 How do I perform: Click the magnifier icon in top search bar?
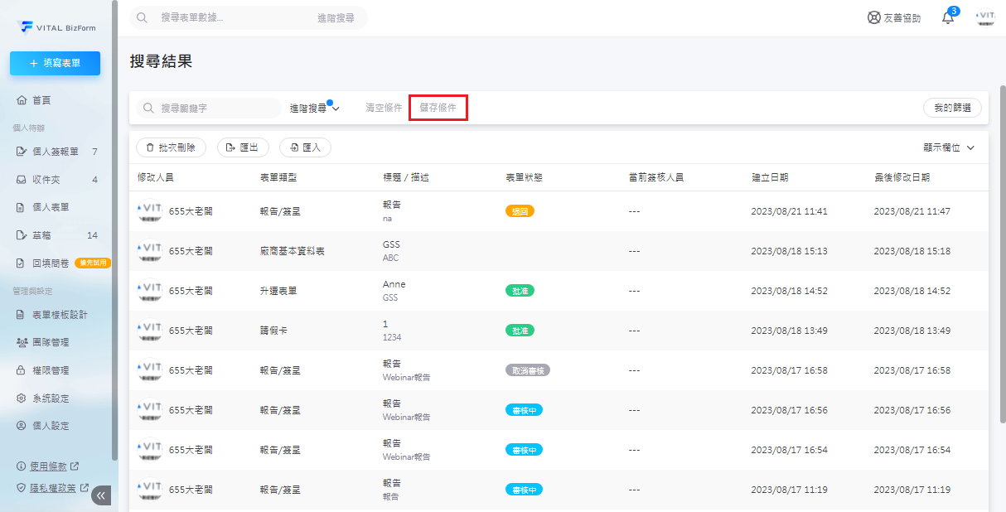pyautogui.click(x=143, y=17)
